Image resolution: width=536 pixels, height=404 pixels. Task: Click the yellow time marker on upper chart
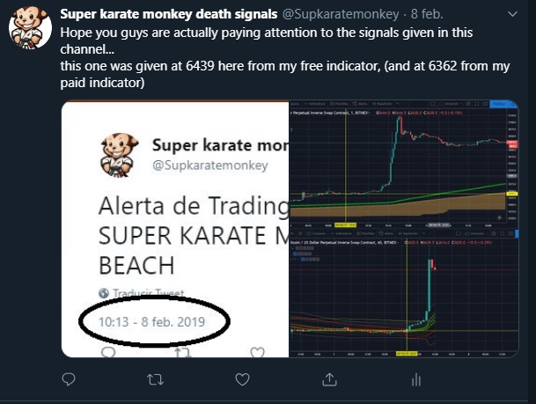pos(345,225)
